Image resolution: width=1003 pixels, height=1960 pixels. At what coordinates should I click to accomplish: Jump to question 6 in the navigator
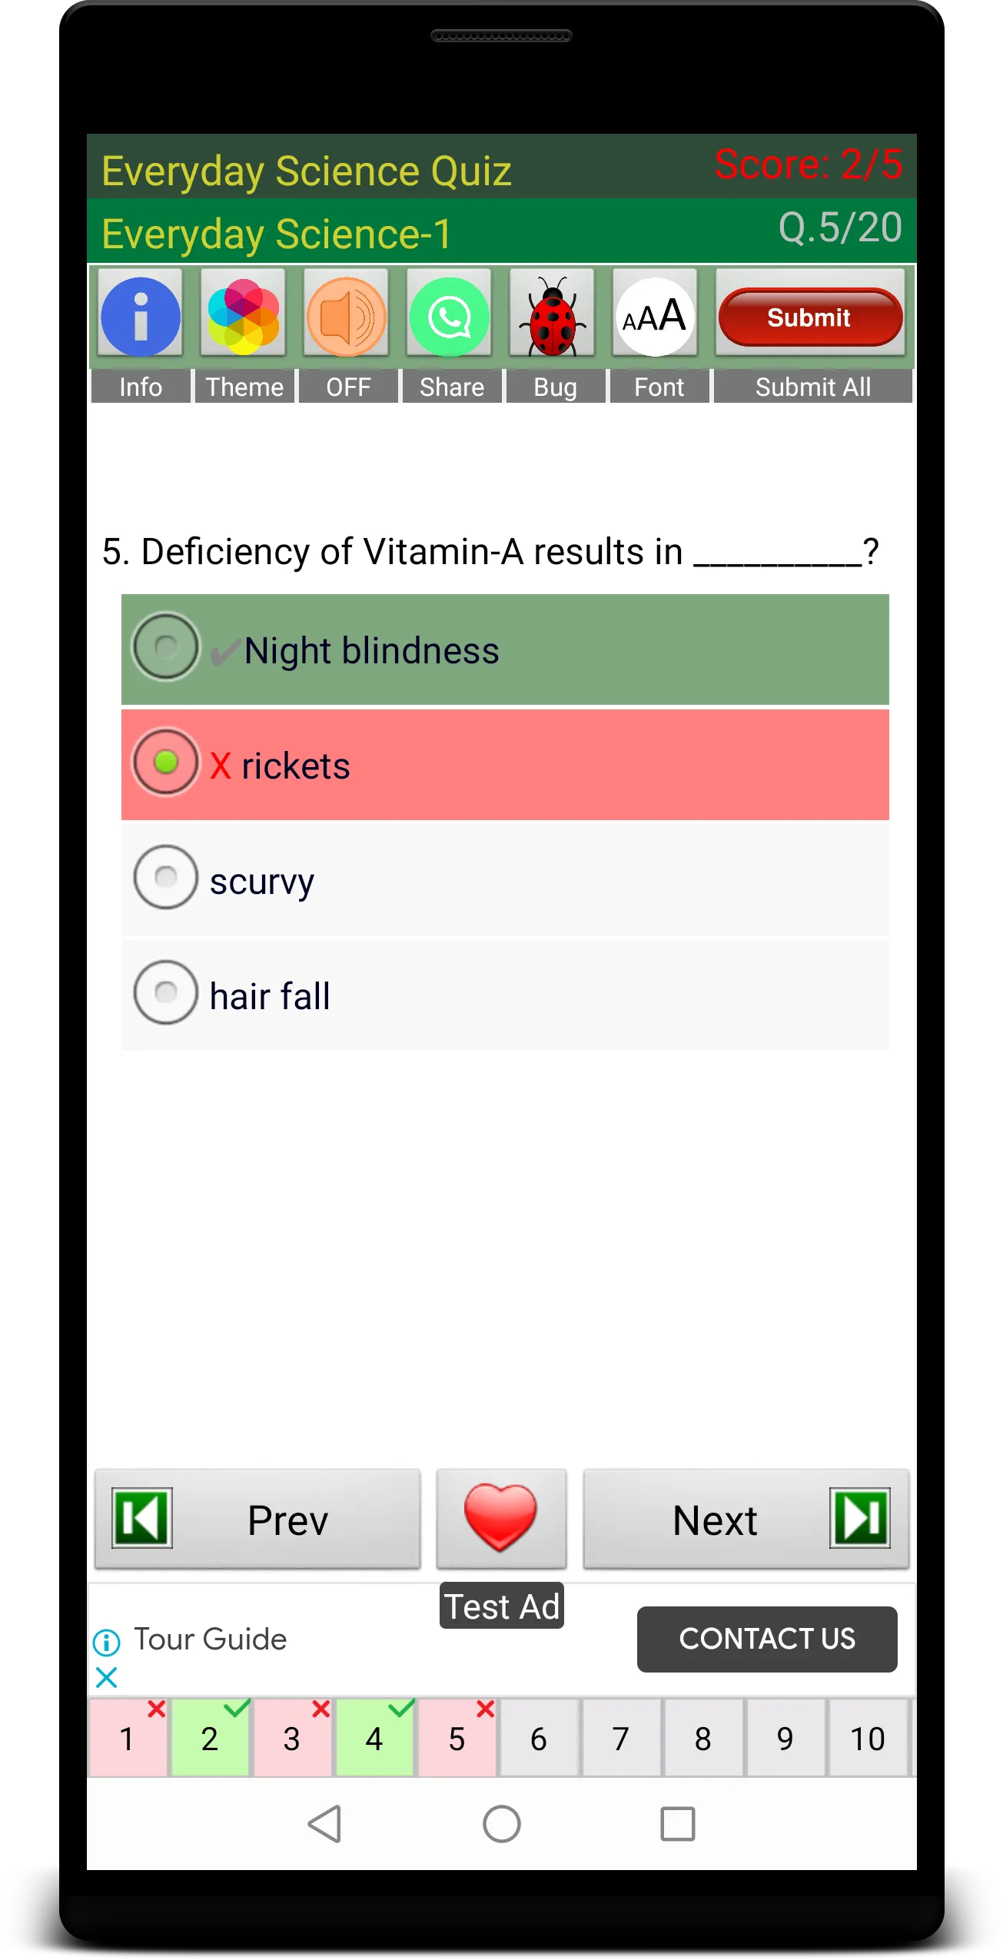pyautogui.click(x=539, y=1738)
